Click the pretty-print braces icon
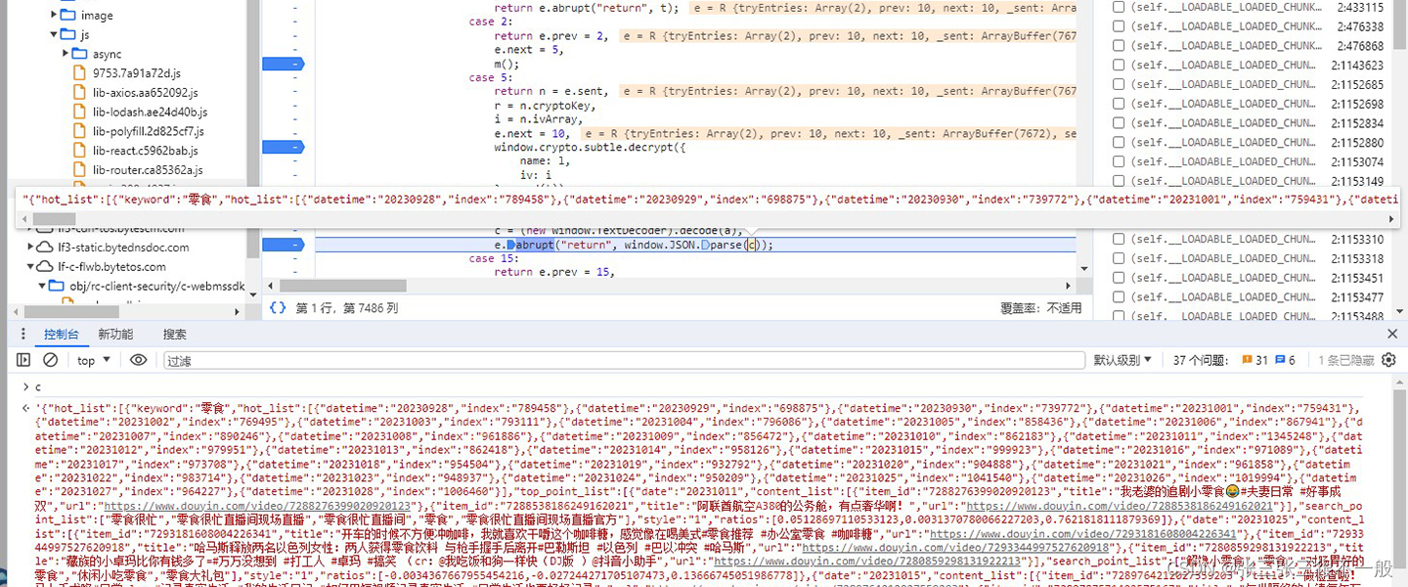 [x=278, y=307]
